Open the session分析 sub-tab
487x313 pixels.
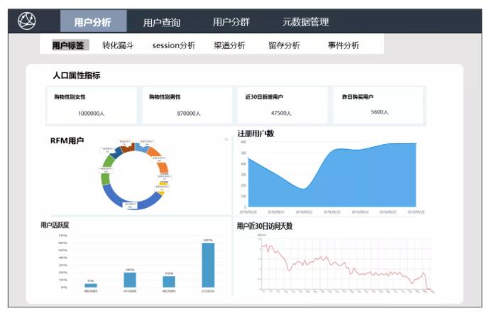(174, 45)
